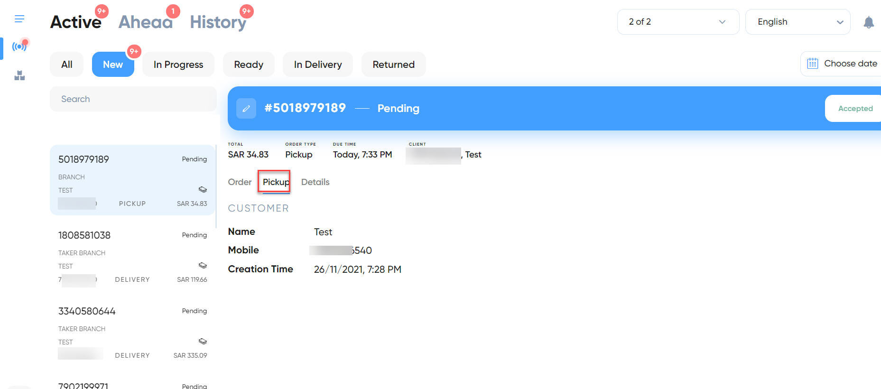Select the Details tab
This screenshot has height=389, width=881.
pyautogui.click(x=315, y=182)
